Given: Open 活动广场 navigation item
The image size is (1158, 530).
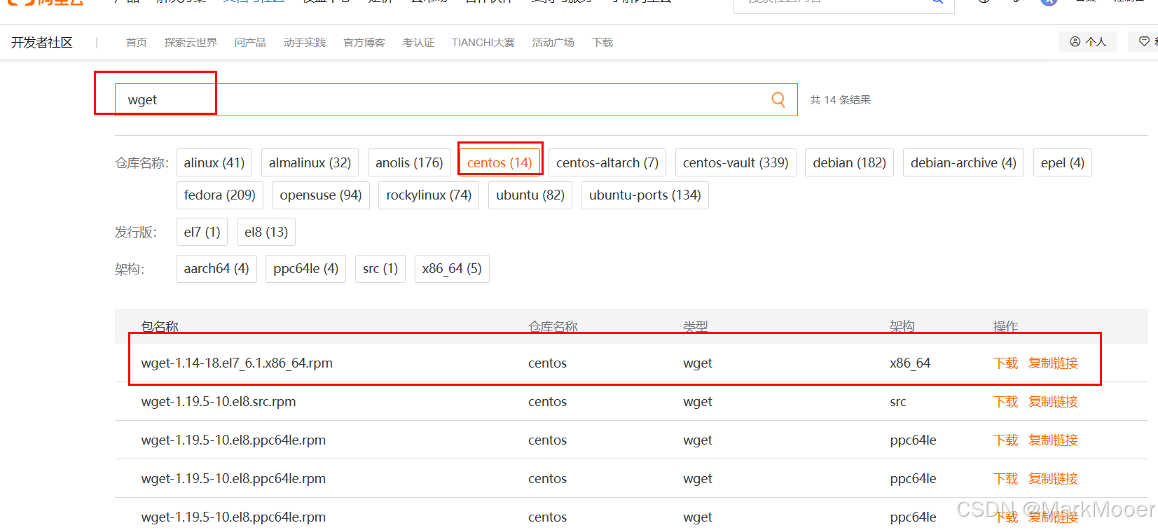Looking at the screenshot, I should point(553,43).
